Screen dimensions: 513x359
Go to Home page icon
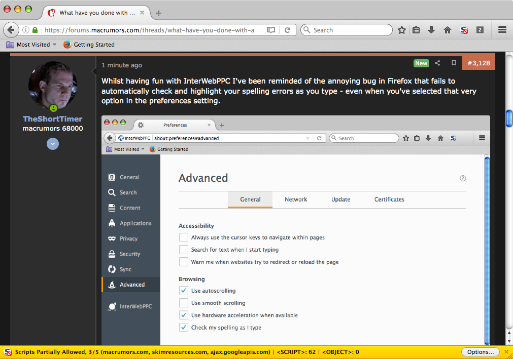[447, 30]
